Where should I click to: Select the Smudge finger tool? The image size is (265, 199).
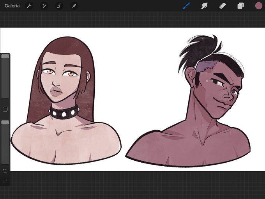[204, 6]
